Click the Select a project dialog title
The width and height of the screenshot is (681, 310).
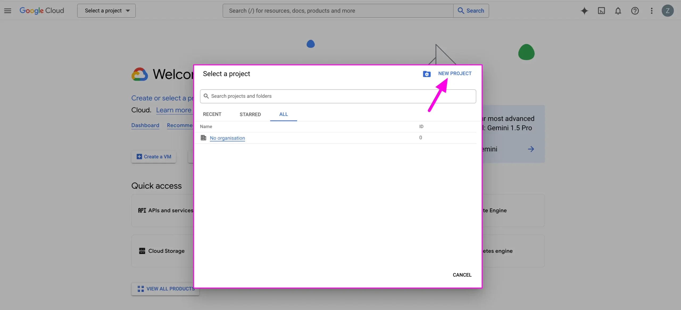226,74
